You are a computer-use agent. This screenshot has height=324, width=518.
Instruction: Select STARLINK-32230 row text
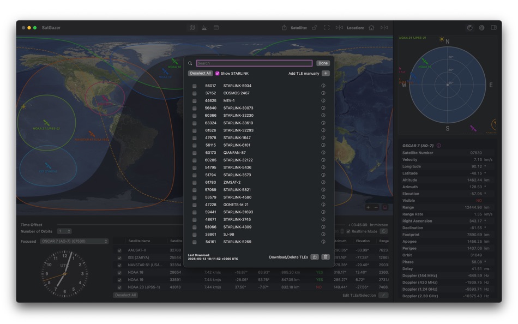pyautogui.click(x=238, y=116)
